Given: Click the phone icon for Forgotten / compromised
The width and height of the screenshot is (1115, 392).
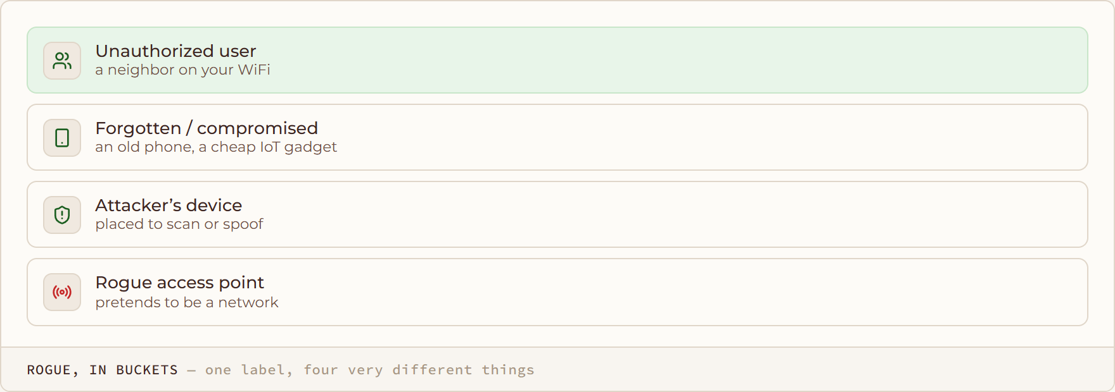Looking at the screenshot, I should pyautogui.click(x=62, y=138).
